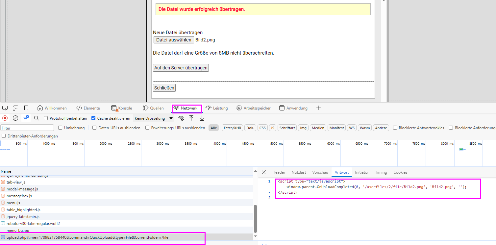Screen dimensions: 496x245
Task: Click the import HAR upload arrow icon
Action: pos(191,118)
